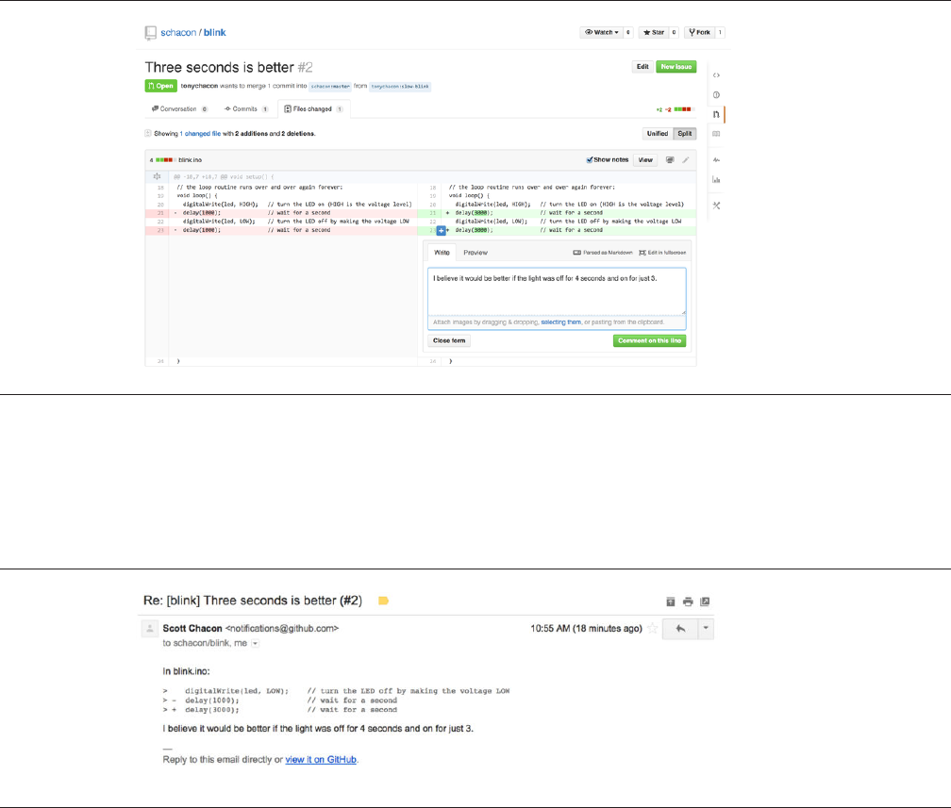This screenshot has height=808, width=951.
Task: Open the Code sidebar icon
Action: (x=716, y=75)
